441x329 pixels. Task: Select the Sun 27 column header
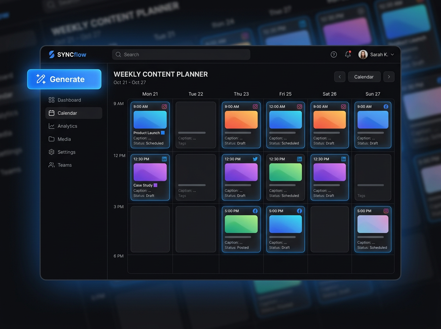tap(373, 94)
